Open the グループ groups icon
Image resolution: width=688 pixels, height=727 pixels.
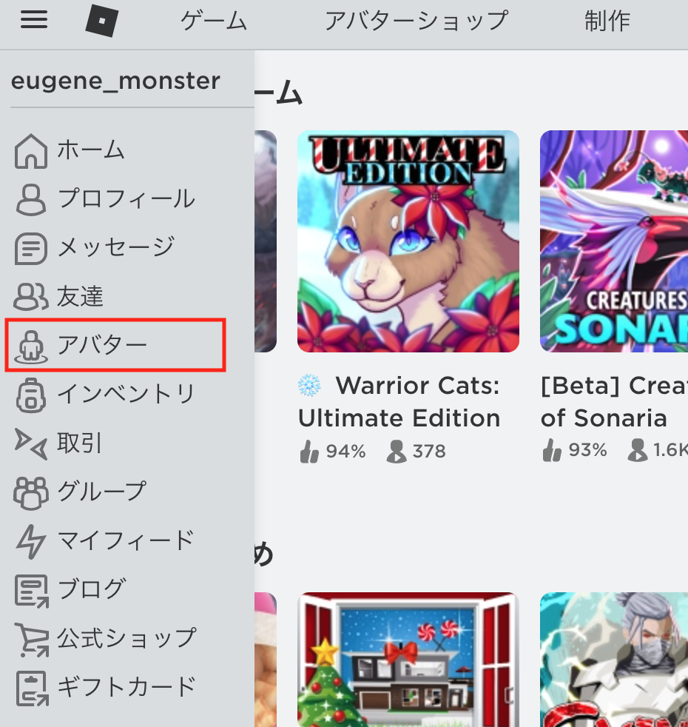[x=31, y=493]
